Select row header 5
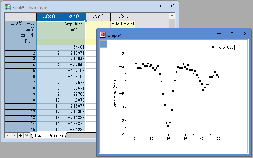This screenshot has width=253, height=158. pos(20,71)
